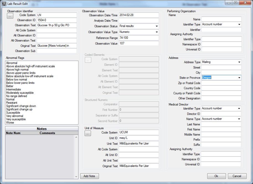Click the Observation Identifier browse (...) button

[10, 16]
